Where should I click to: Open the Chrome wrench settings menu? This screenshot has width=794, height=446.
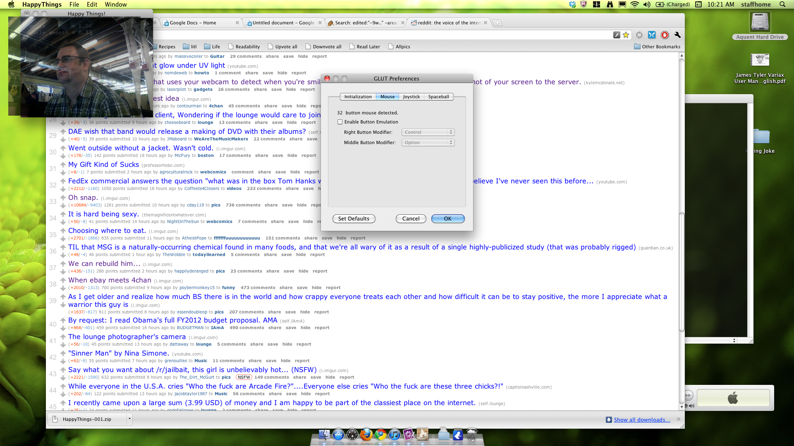[677, 35]
